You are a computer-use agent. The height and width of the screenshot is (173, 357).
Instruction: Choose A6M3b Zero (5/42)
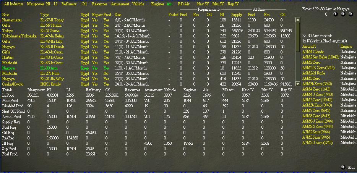tap(317, 84)
